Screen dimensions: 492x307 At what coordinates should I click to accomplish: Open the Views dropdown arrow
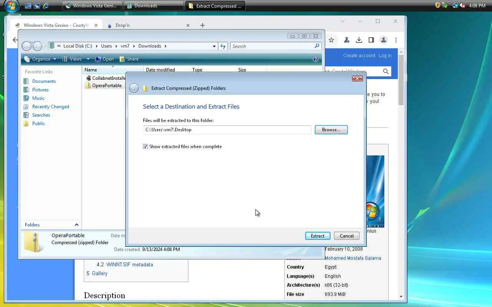88,59
